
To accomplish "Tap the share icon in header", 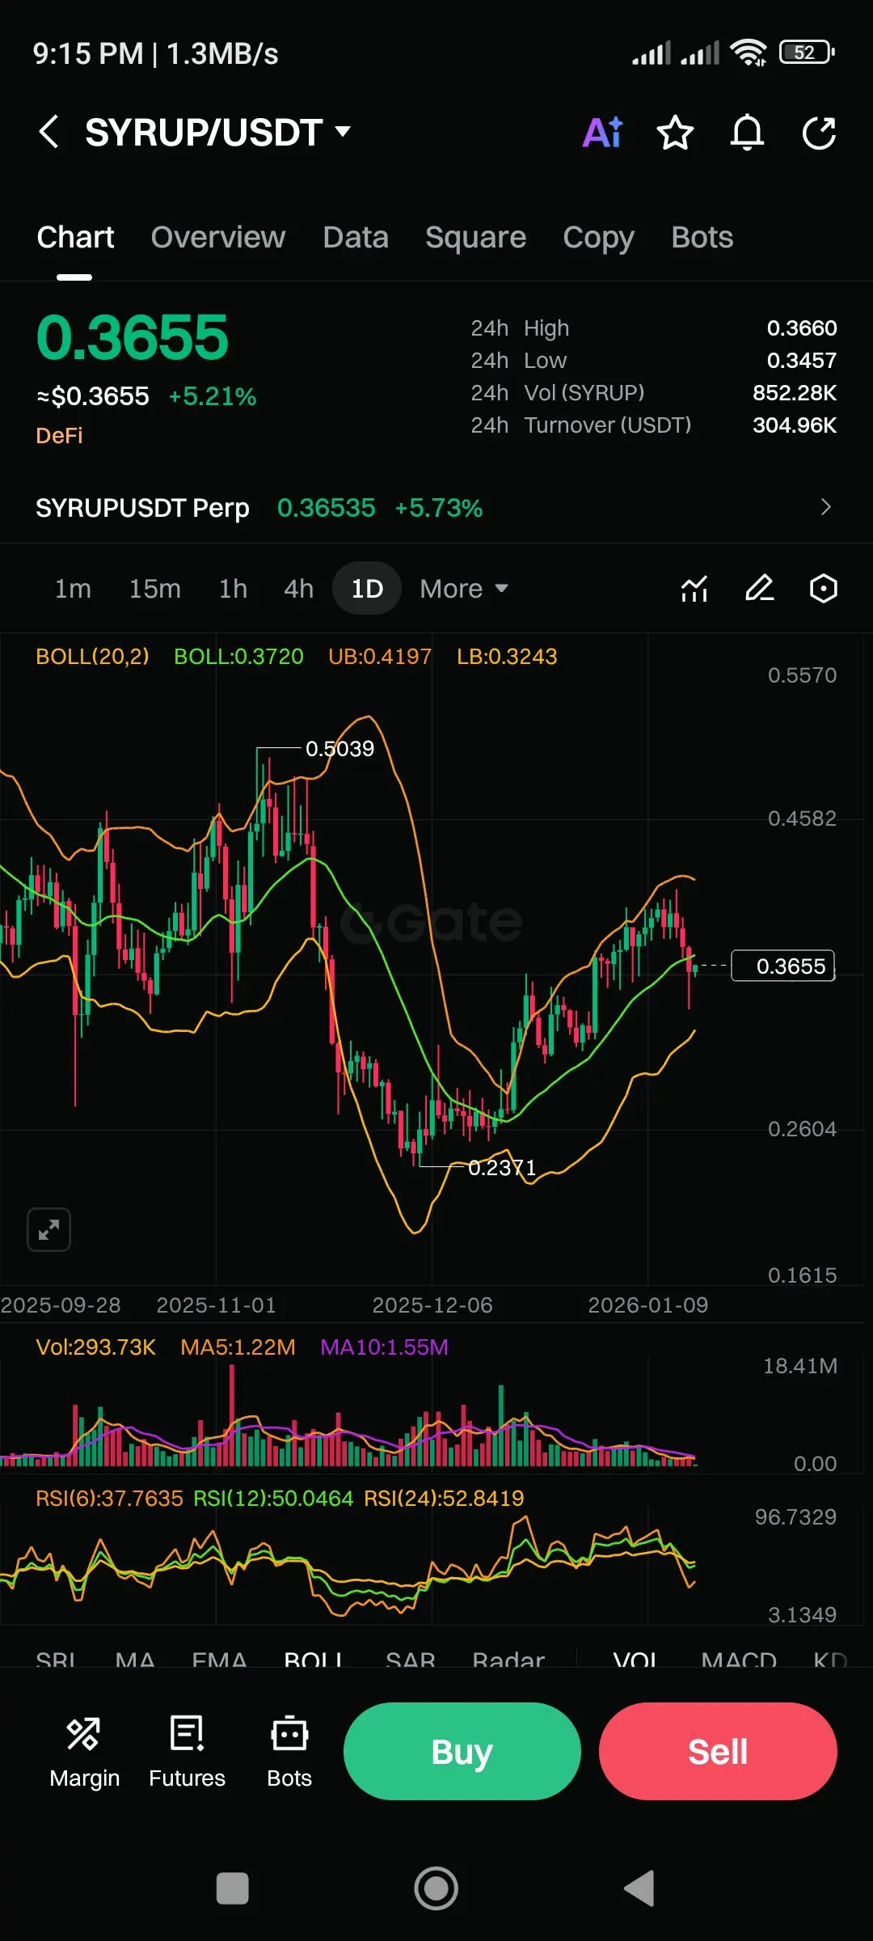I will coord(819,133).
